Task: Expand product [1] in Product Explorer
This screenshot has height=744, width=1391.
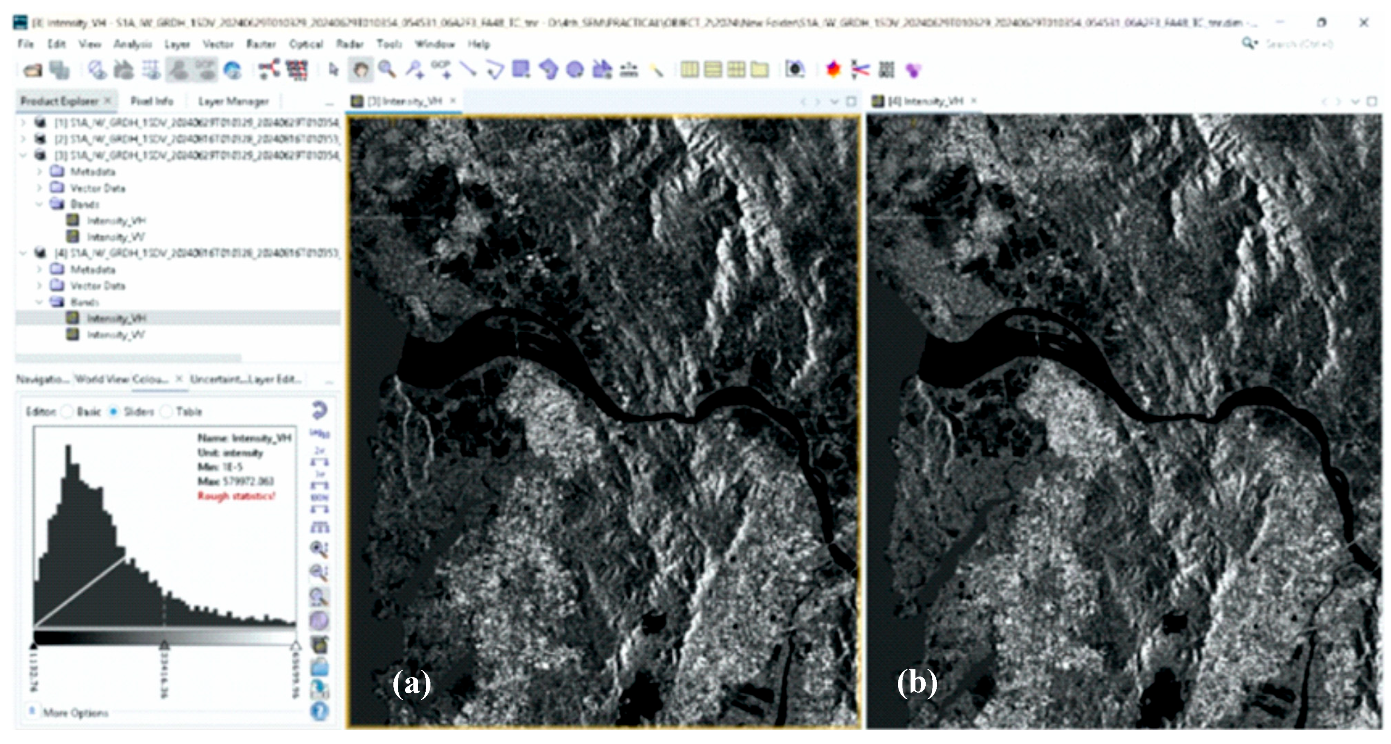Action: click(x=23, y=123)
